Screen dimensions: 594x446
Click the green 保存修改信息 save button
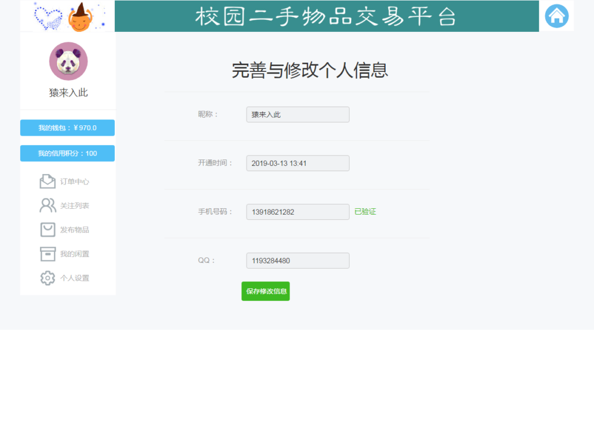265,291
